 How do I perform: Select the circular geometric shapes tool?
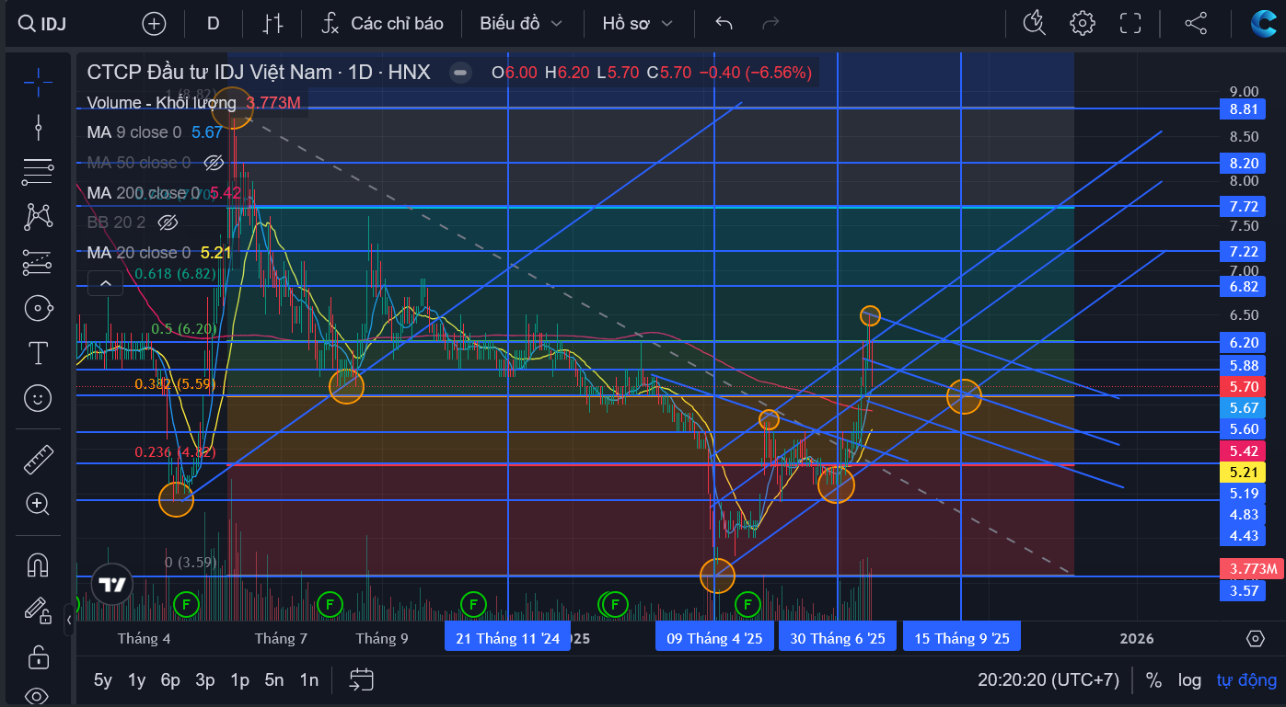(38, 308)
